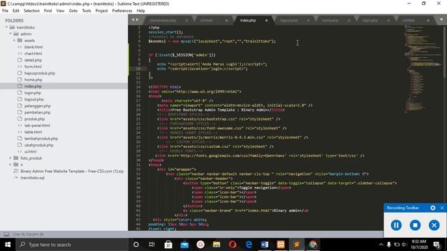Toggle the sidebar from status bar icon
This screenshot has height=251, width=447.
[x=6, y=234]
